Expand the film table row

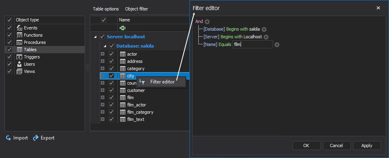tap(102, 98)
